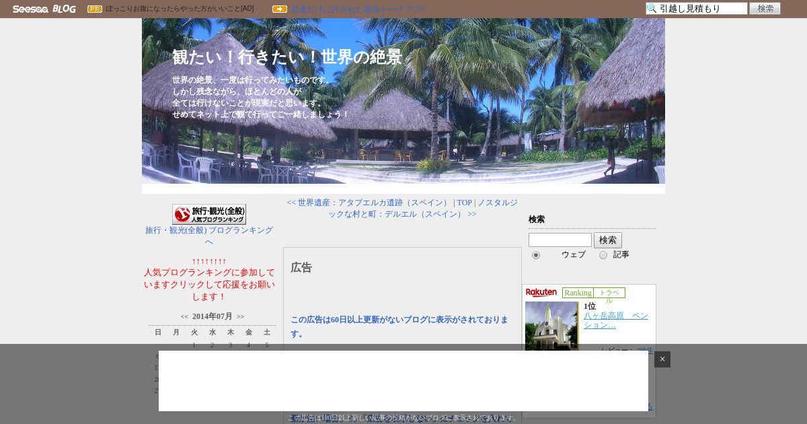This screenshot has width=807, height=424.
Task: Open 八ヶ岳高原 ペンション link
Action: [x=616, y=320]
